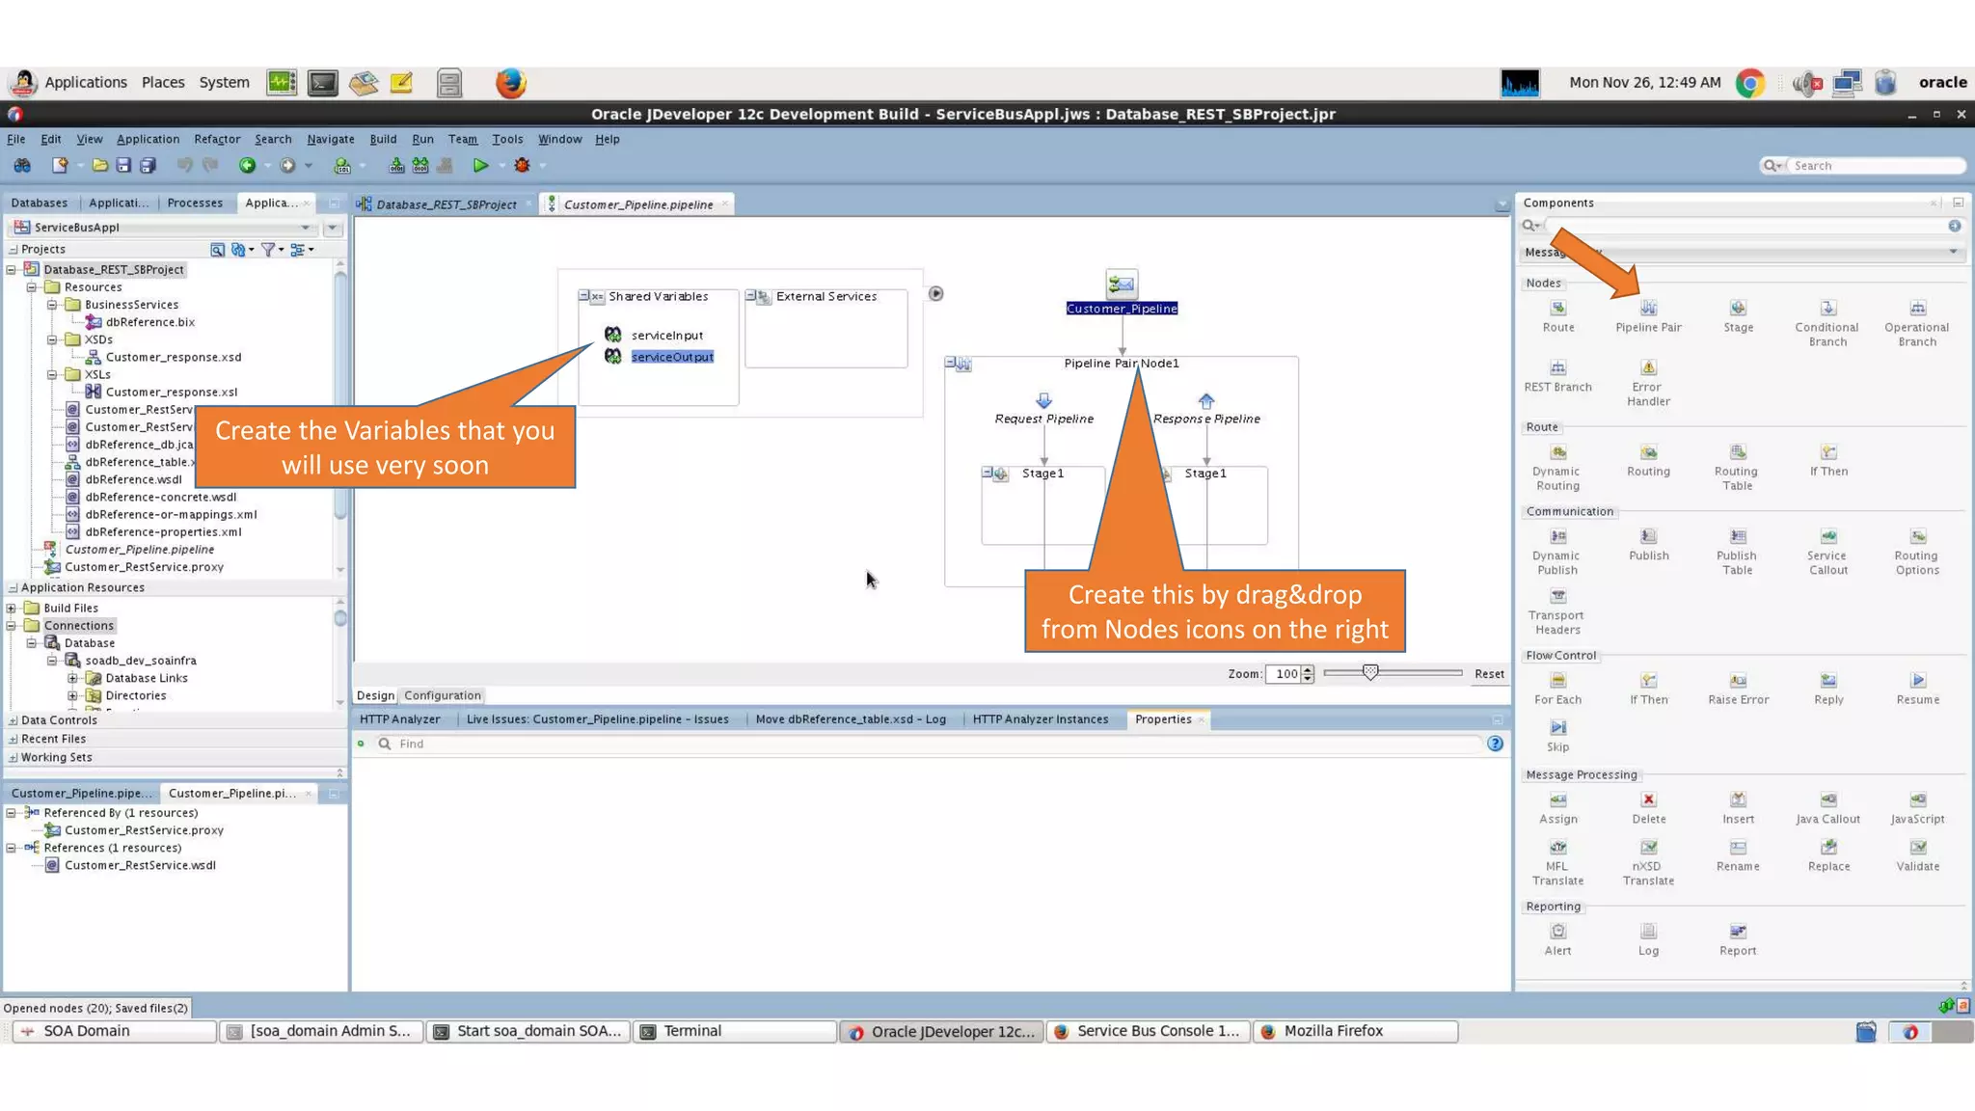Collapse the XSLs folder

pos(52,375)
